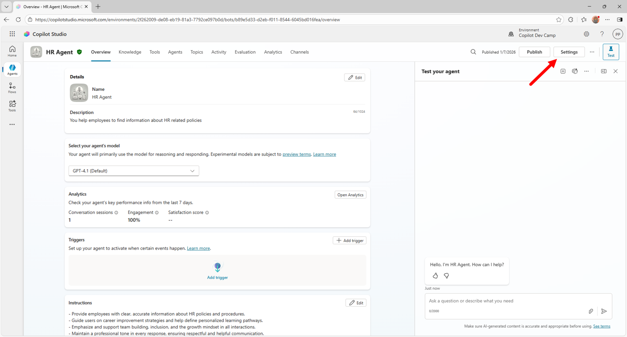
Task: Open a new browser tab
Action: pyautogui.click(x=98, y=7)
